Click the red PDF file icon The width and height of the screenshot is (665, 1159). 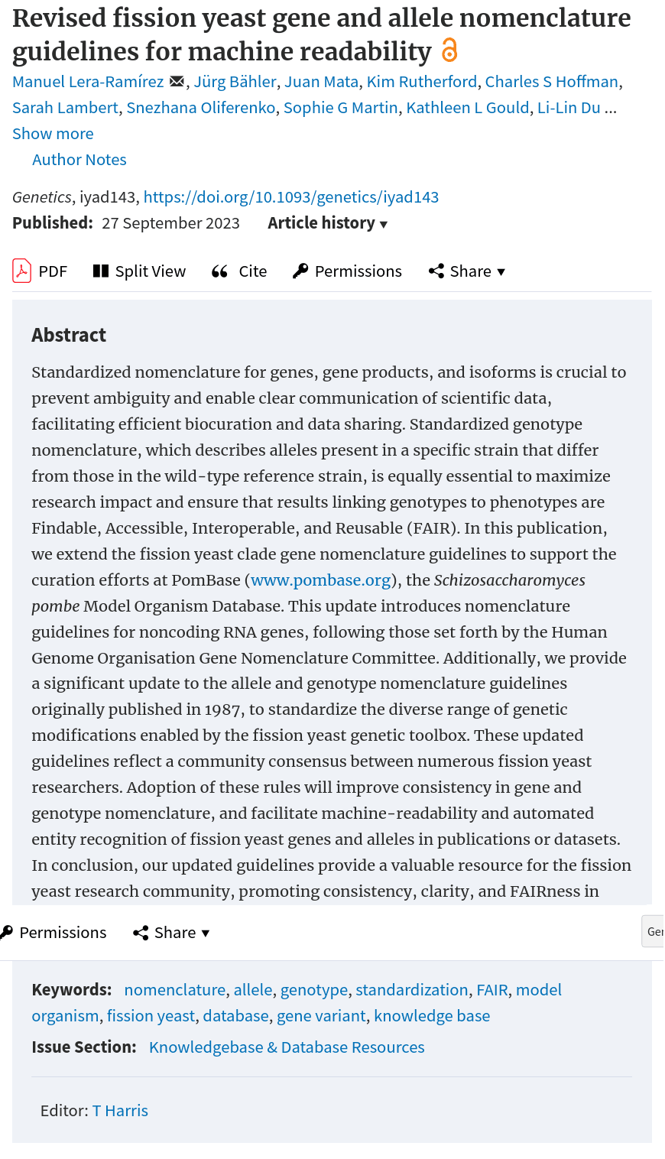click(21, 271)
